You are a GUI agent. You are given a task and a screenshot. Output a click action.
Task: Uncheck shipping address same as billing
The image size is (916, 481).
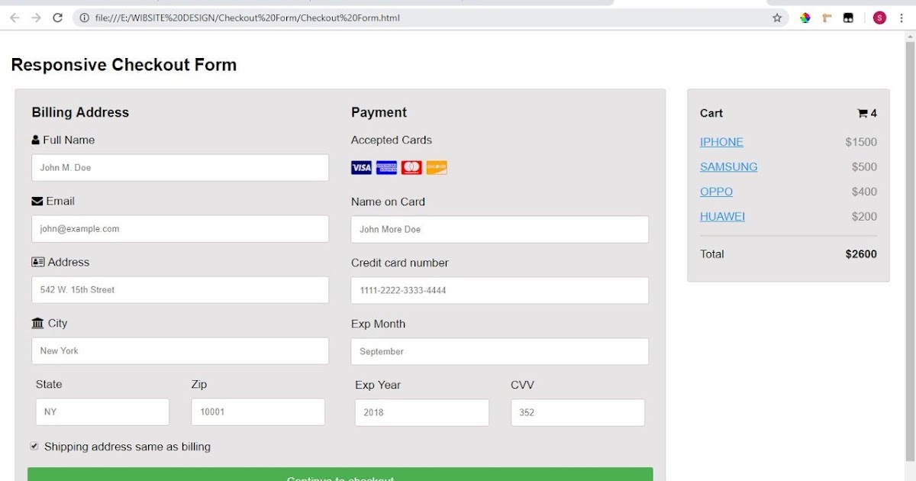34,446
